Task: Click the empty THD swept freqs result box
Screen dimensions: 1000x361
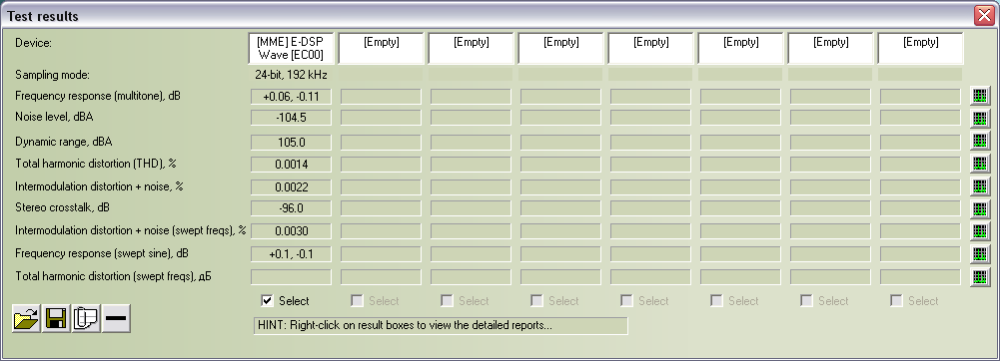Action: [291, 277]
